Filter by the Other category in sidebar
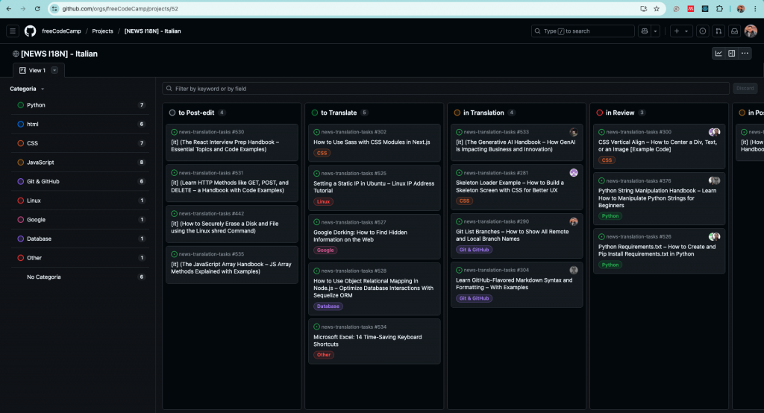Image resolution: width=764 pixels, height=413 pixels. click(81, 258)
